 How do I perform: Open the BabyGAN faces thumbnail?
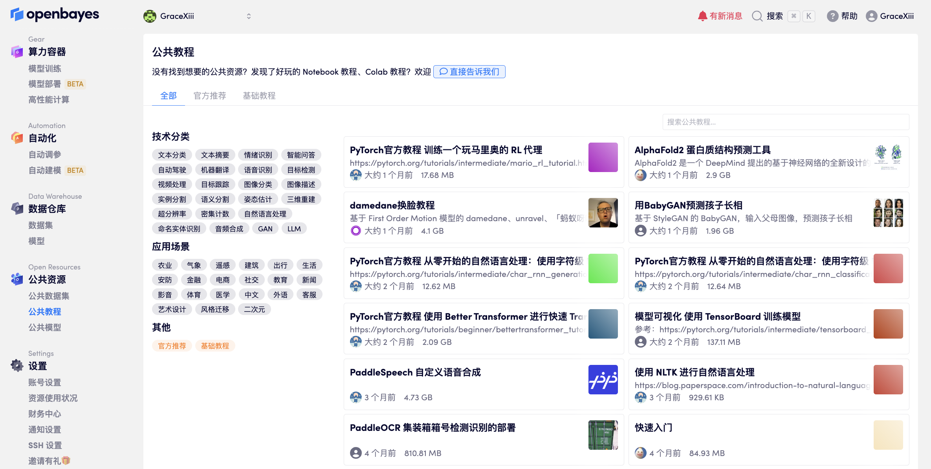coord(888,213)
